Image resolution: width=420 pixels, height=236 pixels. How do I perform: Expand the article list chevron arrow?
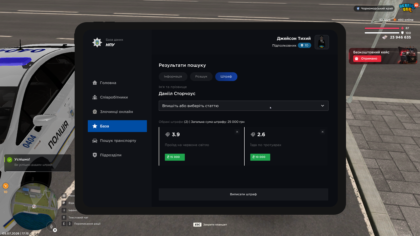tap(322, 106)
